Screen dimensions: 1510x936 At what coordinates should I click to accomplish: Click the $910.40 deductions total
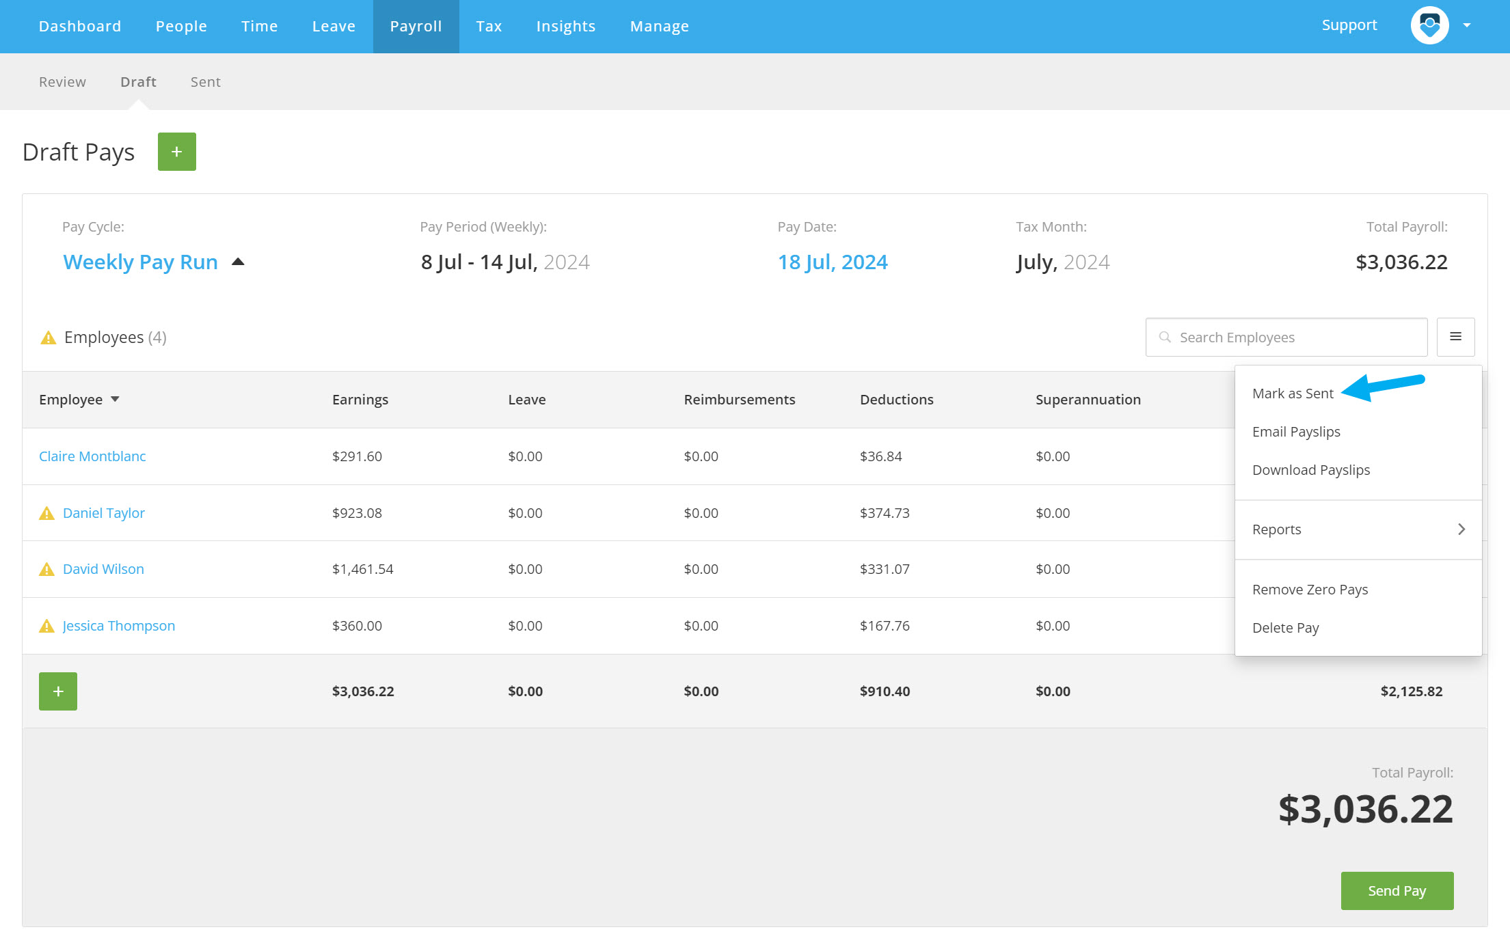coord(885,691)
